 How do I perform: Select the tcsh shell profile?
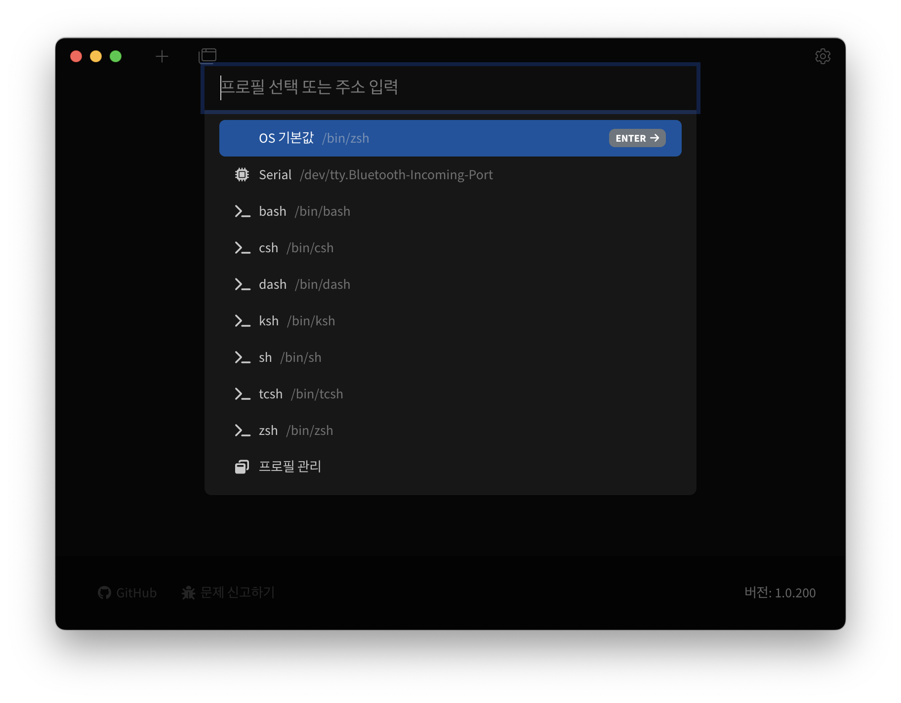tap(450, 394)
